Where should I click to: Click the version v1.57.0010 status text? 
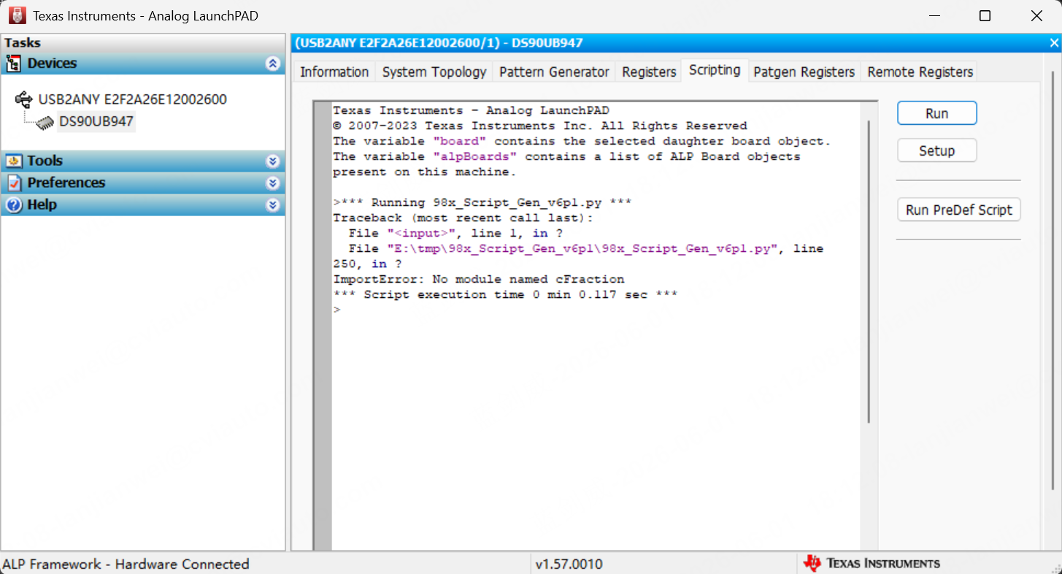click(x=569, y=564)
